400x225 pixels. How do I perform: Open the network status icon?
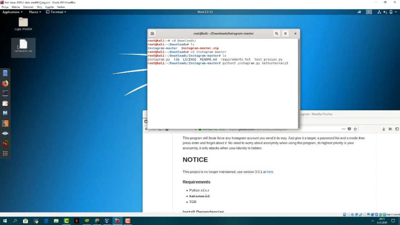click(x=379, y=12)
